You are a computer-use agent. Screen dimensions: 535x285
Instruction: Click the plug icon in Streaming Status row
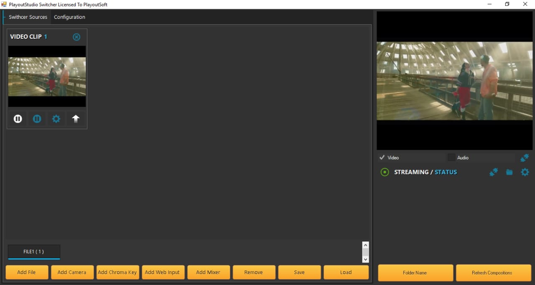coord(494,172)
